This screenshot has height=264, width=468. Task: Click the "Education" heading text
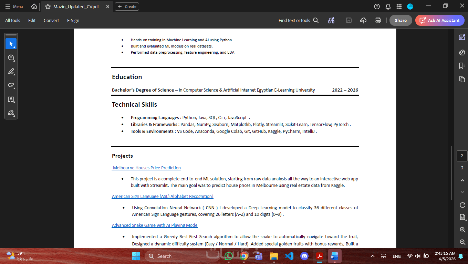(127, 77)
